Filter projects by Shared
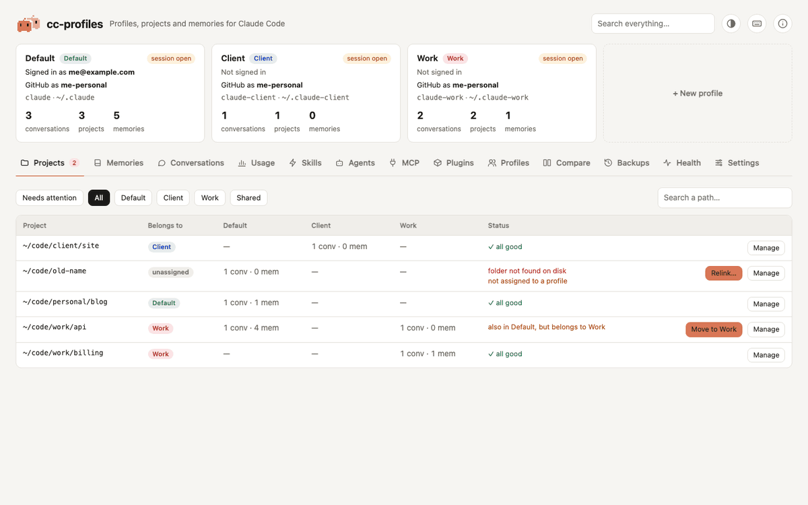The height and width of the screenshot is (505, 808). point(248,198)
